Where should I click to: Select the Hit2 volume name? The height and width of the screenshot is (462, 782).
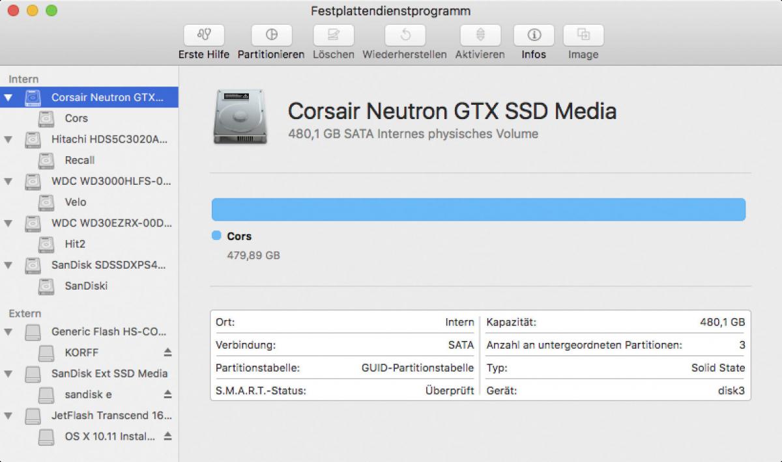(75, 244)
